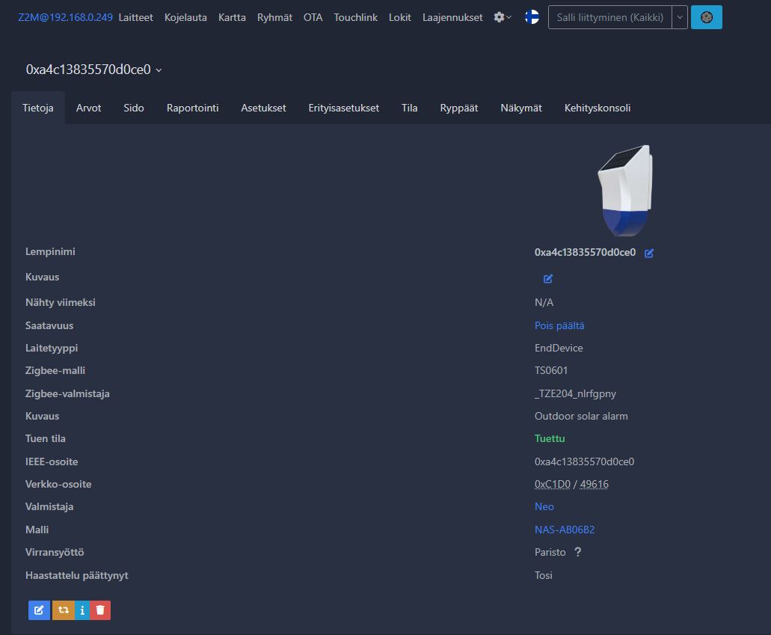Switch to the Asetukset tab
Image resolution: width=771 pixels, height=635 pixels.
[x=263, y=108]
